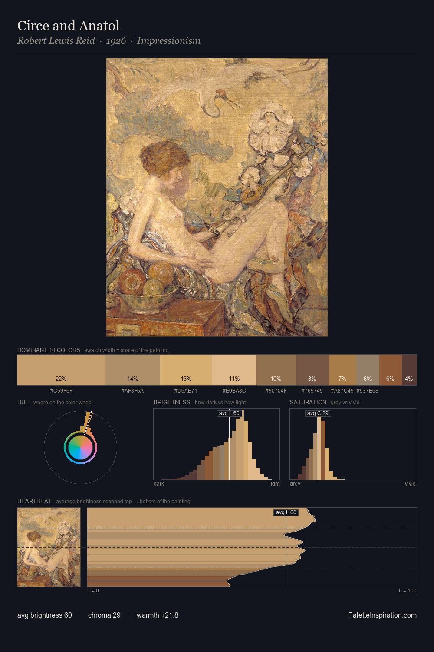Click the artist name 'Robert Lewis Reid'
This screenshot has width=434, height=652.
(x=56, y=41)
